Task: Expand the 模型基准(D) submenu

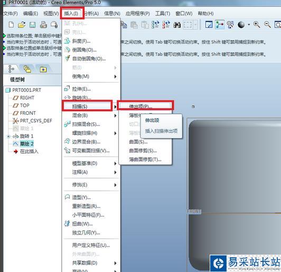Action: point(90,163)
